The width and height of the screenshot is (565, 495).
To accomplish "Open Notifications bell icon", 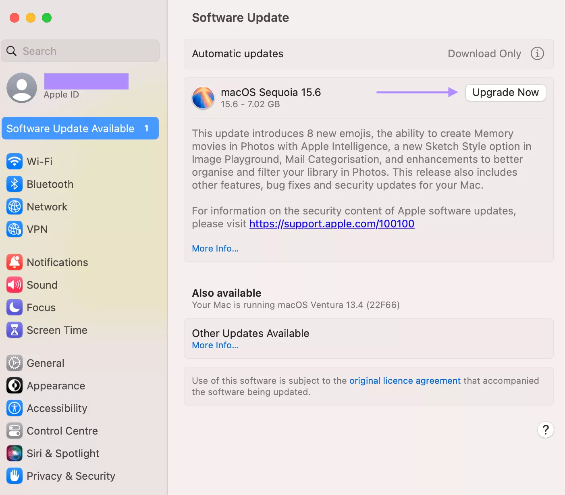I will tap(15, 262).
